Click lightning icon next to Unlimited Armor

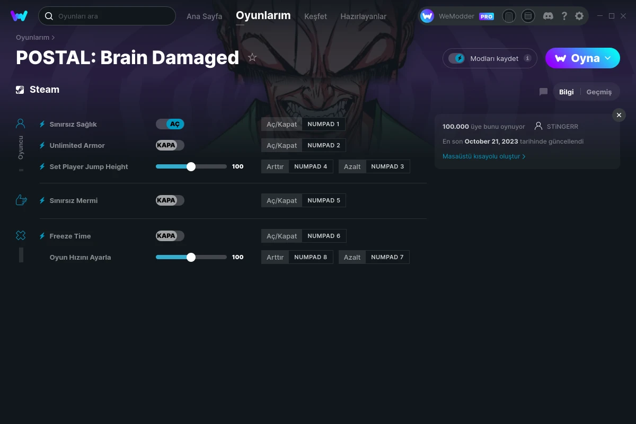[x=42, y=145]
